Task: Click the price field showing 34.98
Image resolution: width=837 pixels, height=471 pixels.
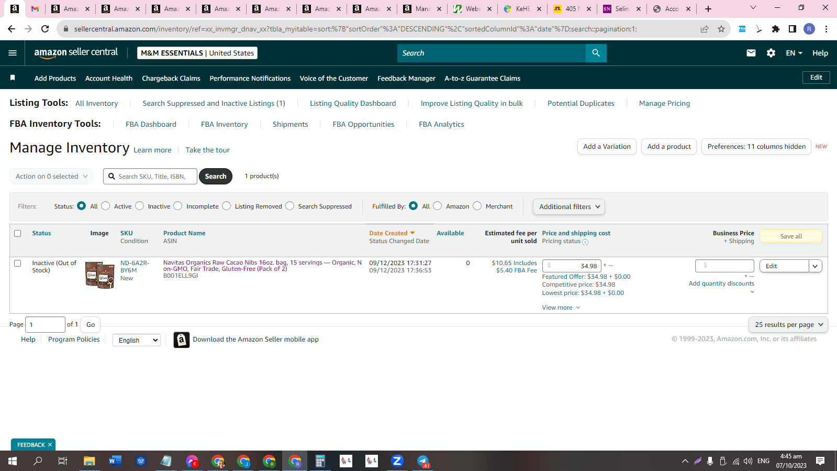Action: [x=572, y=266]
